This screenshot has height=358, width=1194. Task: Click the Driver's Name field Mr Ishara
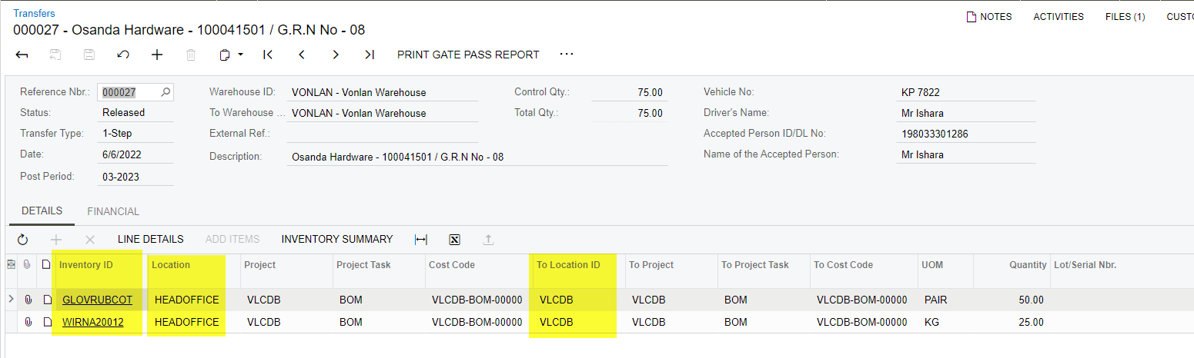tap(966, 113)
